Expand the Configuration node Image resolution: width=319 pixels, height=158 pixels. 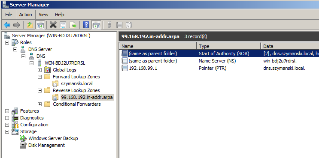tap(7, 125)
